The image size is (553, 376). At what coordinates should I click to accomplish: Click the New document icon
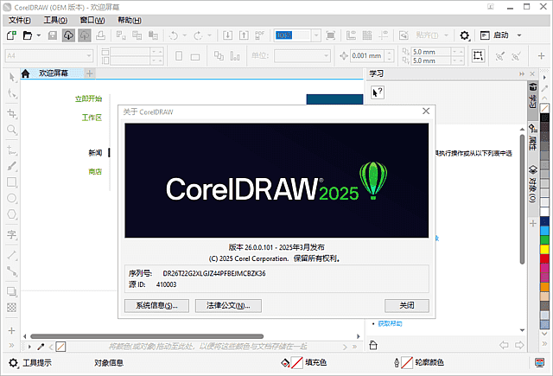pyautogui.click(x=11, y=35)
